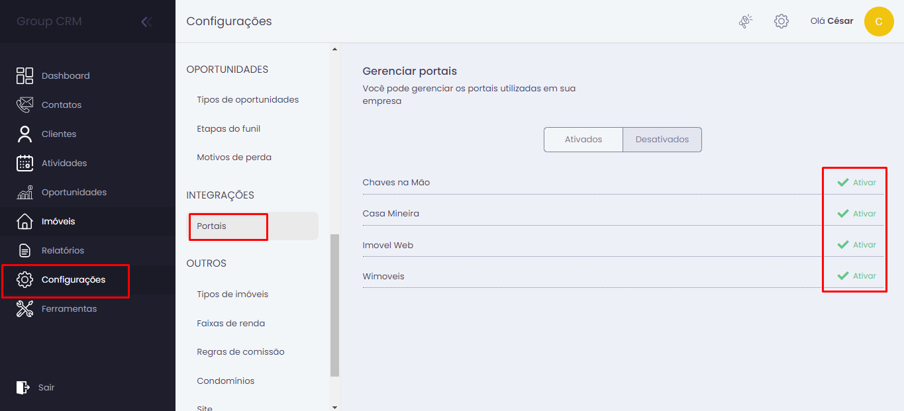Open Regras de comissão settings
This screenshot has height=411, width=904.
(x=240, y=352)
